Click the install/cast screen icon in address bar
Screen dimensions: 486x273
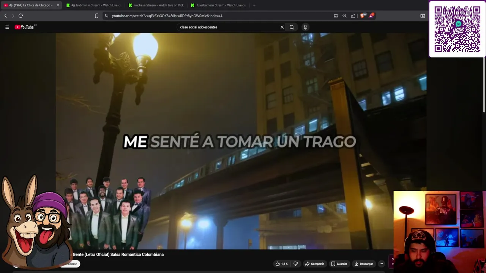336,16
